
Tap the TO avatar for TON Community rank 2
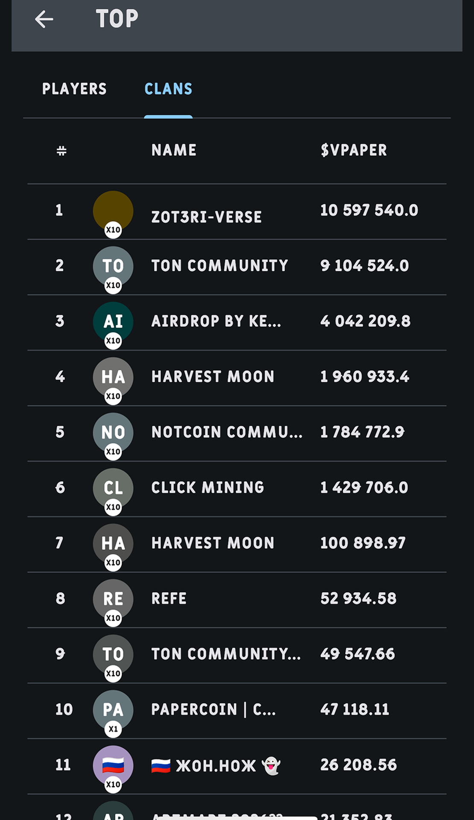(113, 266)
